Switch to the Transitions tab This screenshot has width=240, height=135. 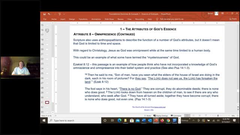pyautogui.click(x=83, y=19)
